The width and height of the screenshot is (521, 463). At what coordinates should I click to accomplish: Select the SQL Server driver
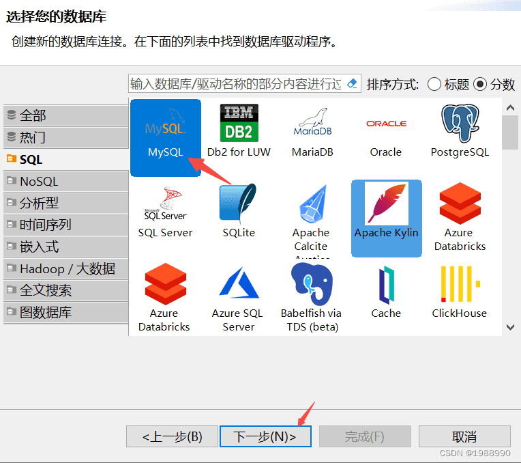(166, 212)
